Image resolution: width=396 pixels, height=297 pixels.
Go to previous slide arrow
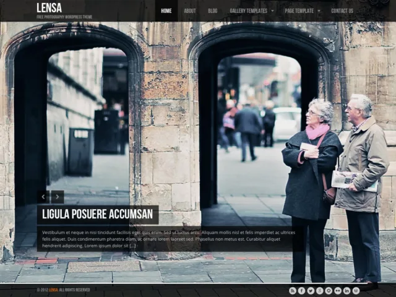click(43, 197)
